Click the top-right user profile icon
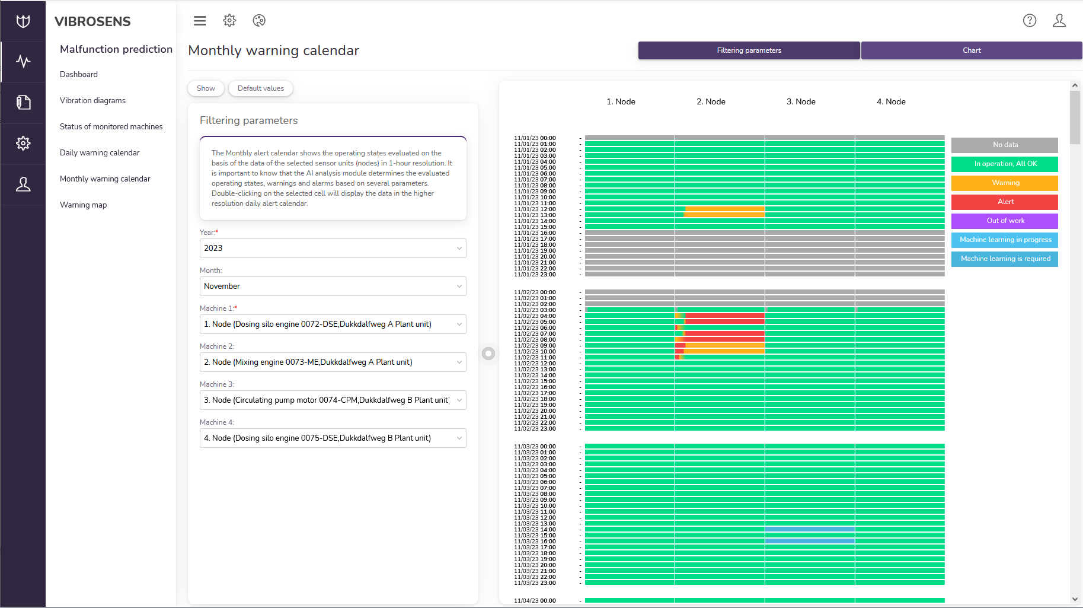Image resolution: width=1083 pixels, height=608 pixels. [1059, 21]
